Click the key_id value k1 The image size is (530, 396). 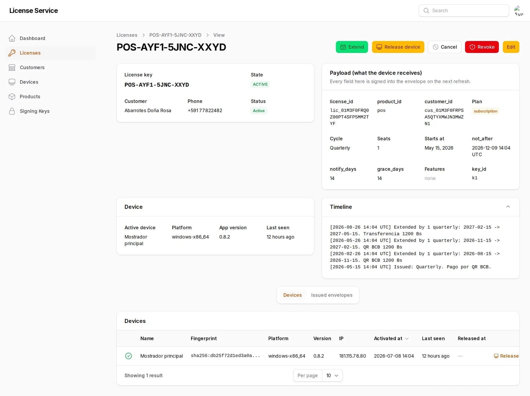[475, 178]
